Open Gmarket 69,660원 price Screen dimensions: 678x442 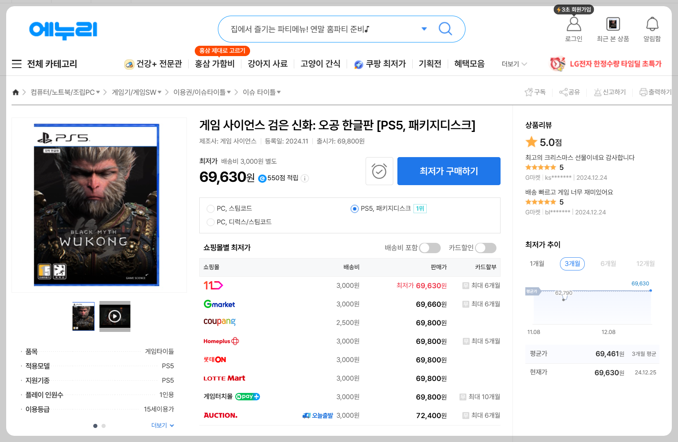click(x=431, y=304)
